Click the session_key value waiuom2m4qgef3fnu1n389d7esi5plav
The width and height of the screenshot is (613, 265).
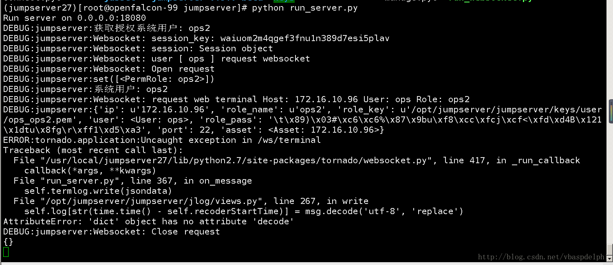click(x=305, y=38)
